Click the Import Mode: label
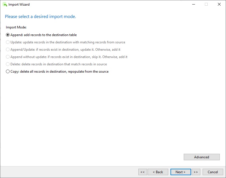 [x=16, y=27]
